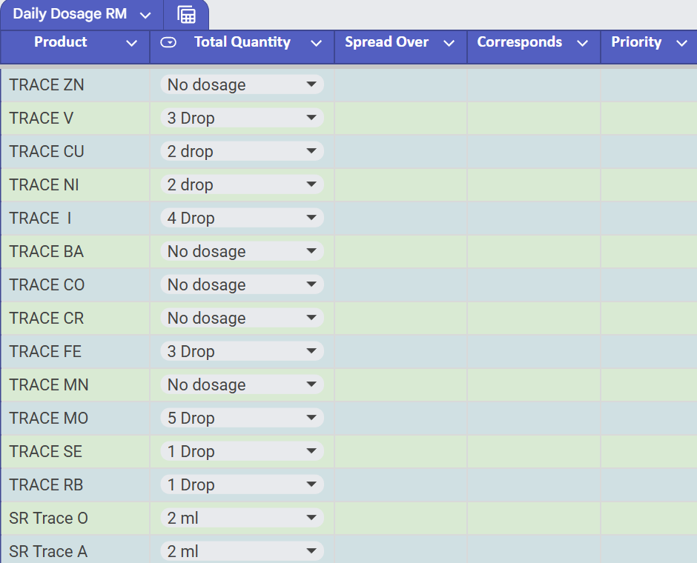This screenshot has height=563, width=697.
Task: Open the TRACE CU quantity dropdown
Action: [242, 152]
